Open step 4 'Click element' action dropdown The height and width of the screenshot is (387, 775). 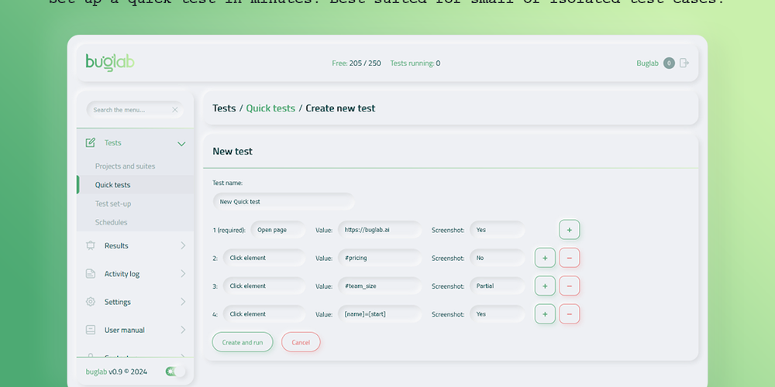264,314
